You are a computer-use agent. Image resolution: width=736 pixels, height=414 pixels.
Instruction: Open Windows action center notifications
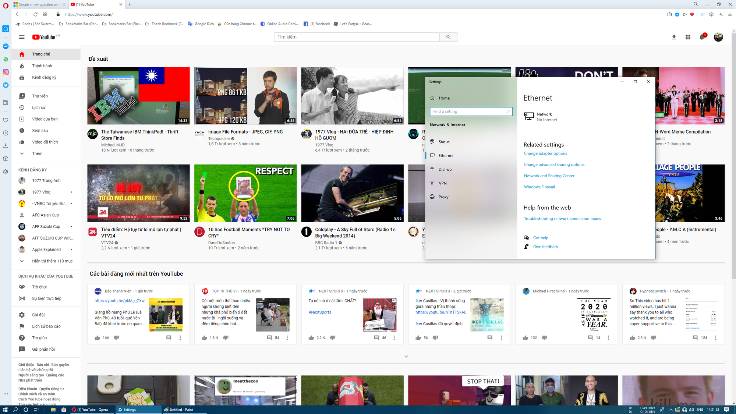(726, 410)
